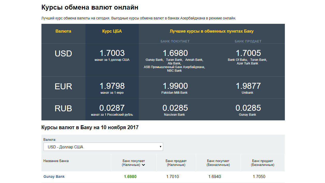Sort by the Банк продает (Наличные) column header

(176, 163)
